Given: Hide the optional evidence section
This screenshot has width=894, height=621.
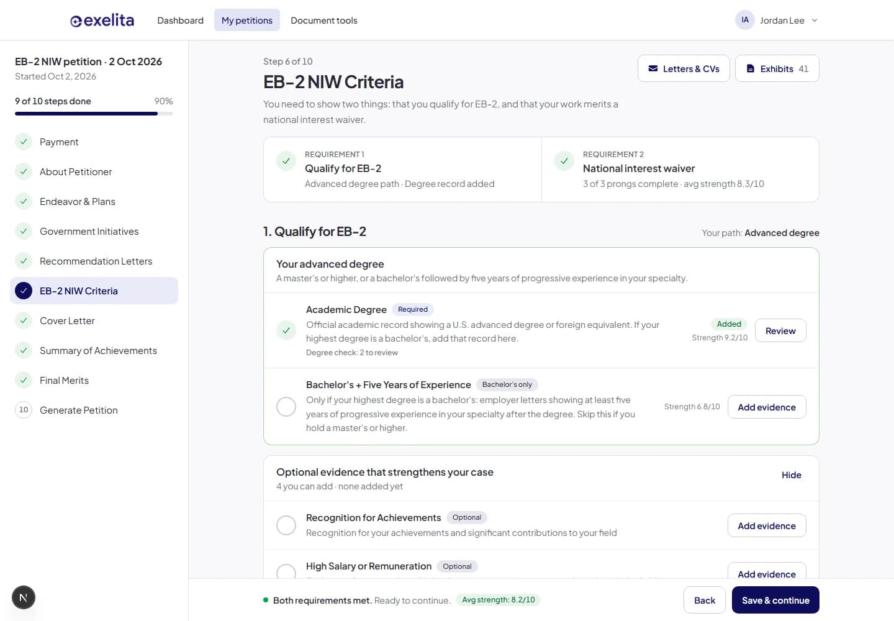Looking at the screenshot, I should pyautogui.click(x=791, y=475).
